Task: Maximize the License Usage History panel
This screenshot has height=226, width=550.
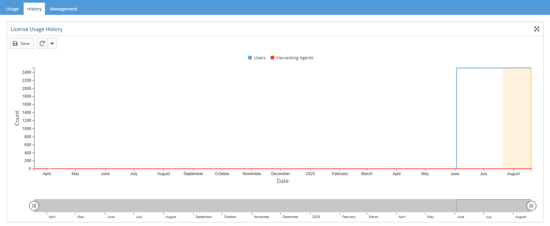Action: tap(537, 29)
